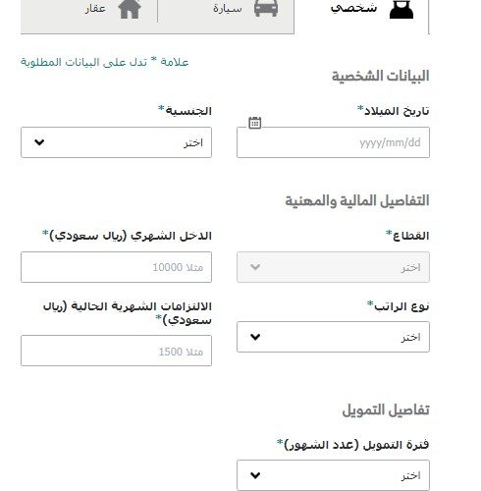Select the house (عقار) icon
Image resolution: width=481 pixels, height=491 pixels.
pyautogui.click(x=130, y=9)
